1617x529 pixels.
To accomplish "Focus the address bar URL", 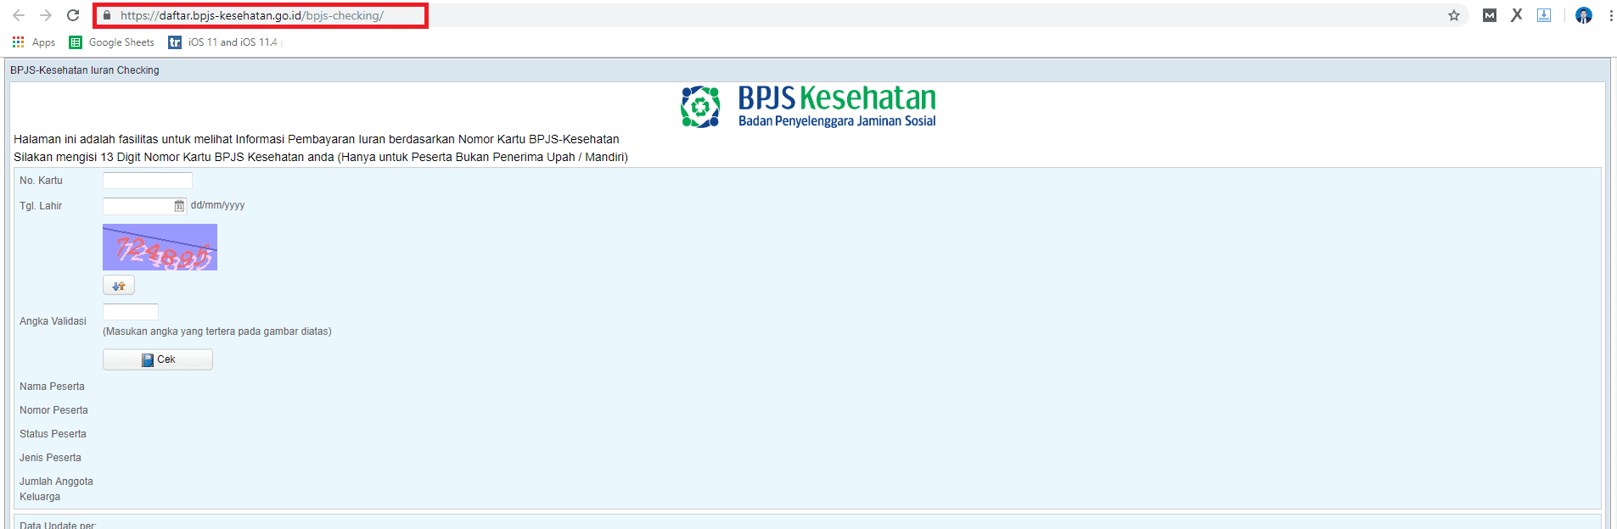I will [x=252, y=15].
